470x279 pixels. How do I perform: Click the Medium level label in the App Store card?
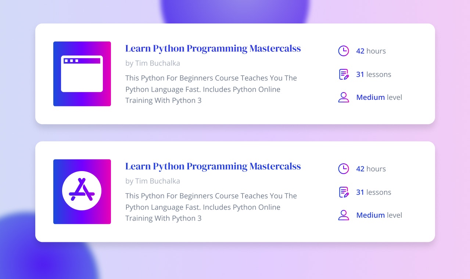click(379, 215)
